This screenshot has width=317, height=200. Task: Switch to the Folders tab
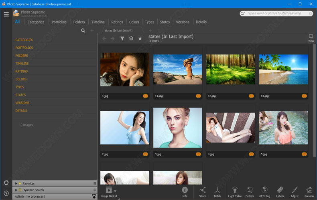pyautogui.click(x=79, y=22)
